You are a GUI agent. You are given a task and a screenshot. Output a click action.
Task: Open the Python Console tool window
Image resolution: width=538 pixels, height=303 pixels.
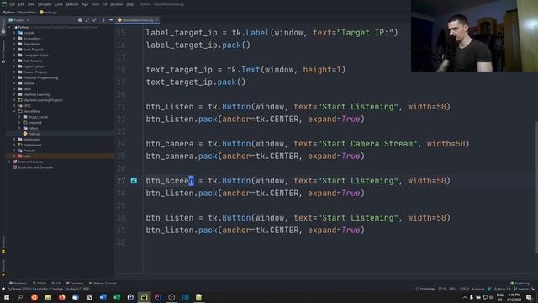(103, 284)
